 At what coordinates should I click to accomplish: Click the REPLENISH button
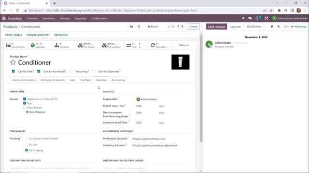(61, 35)
